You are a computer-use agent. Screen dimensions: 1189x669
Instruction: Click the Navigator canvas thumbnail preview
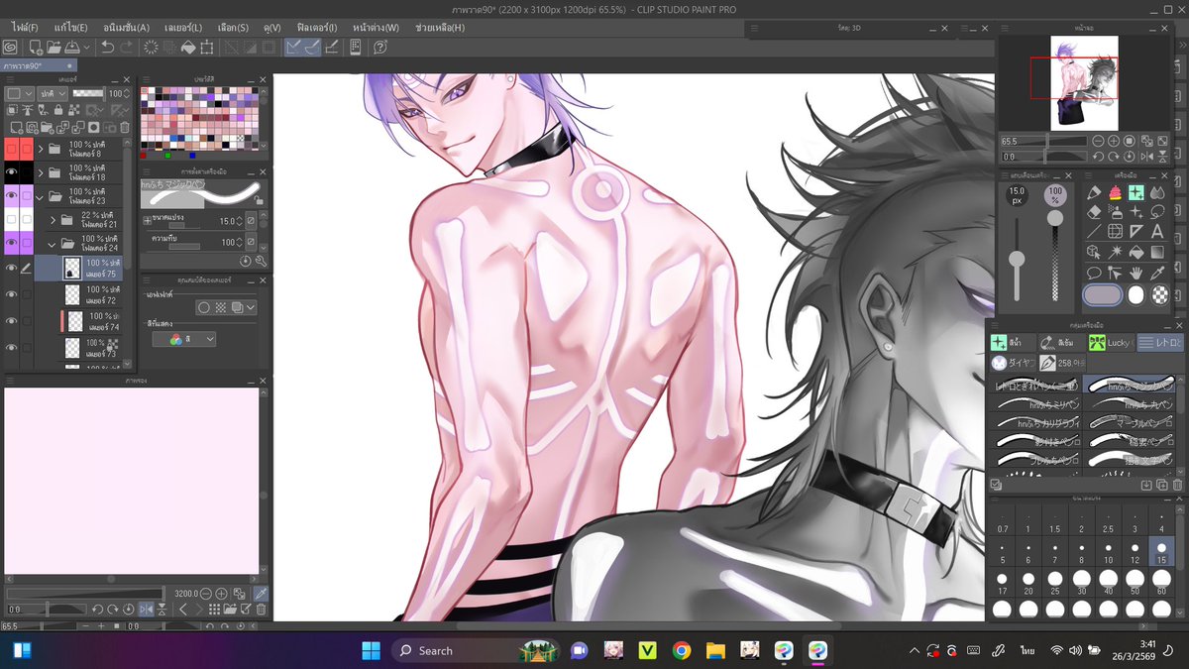[1084, 82]
